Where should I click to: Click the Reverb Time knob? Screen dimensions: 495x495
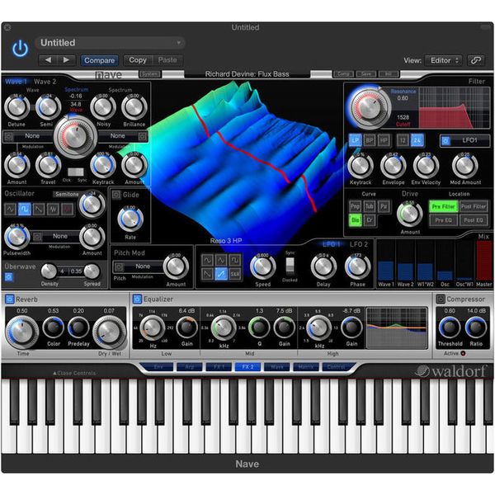pos(21,331)
